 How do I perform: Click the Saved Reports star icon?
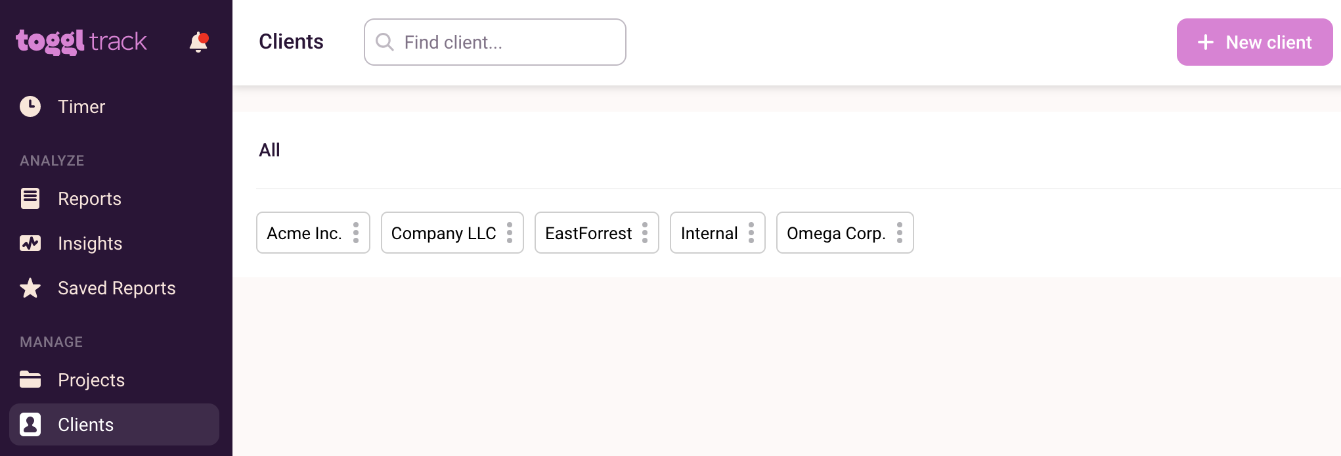tap(30, 288)
